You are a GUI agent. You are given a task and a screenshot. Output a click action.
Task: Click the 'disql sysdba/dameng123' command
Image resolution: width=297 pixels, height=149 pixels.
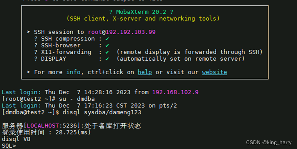pyautogui.click(x=102, y=112)
